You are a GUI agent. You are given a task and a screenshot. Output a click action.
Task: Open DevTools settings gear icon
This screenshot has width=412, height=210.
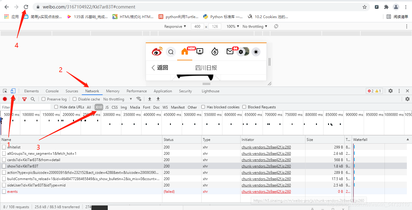point(391,91)
